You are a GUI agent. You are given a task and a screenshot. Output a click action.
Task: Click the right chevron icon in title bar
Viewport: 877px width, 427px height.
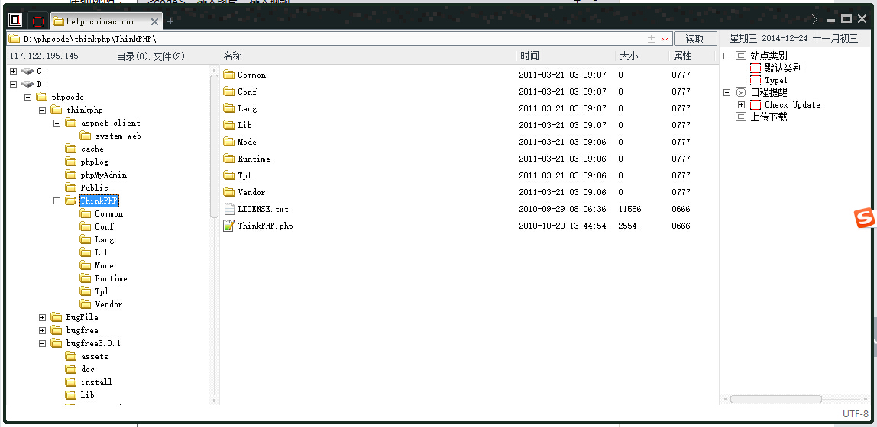[x=815, y=20]
